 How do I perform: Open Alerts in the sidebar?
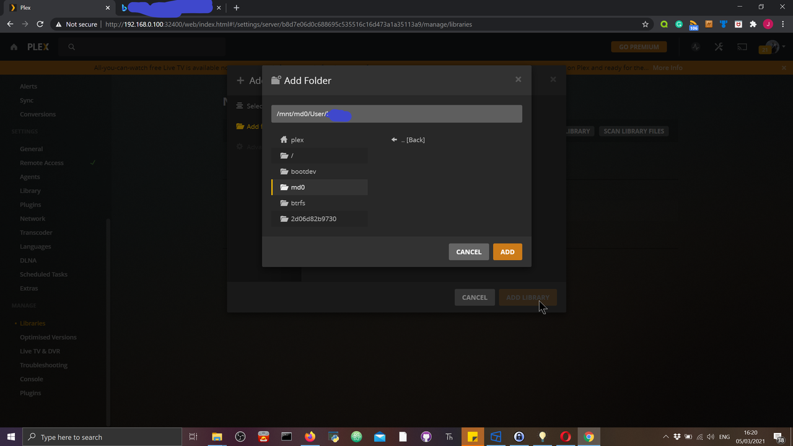coord(28,86)
